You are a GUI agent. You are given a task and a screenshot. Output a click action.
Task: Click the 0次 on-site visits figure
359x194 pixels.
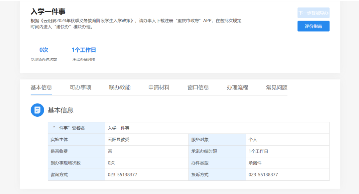point(44,50)
